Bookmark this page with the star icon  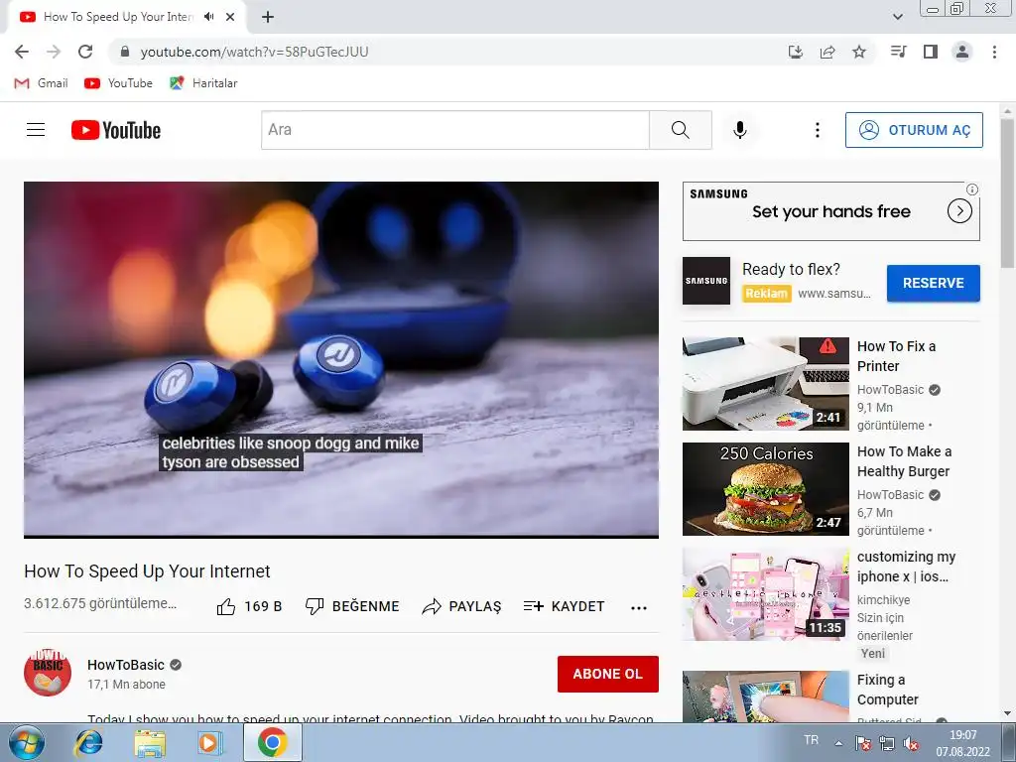[x=859, y=52]
